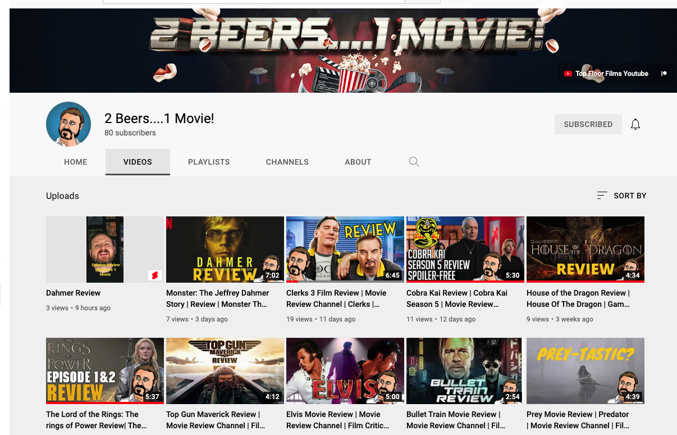Open Top Floor Films Youtube banner link
The height and width of the screenshot is (435, 677).
pyautogui.click(x=606, y=74)
